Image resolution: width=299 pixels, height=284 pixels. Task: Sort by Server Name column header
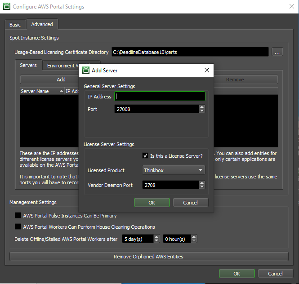point(42,91)
